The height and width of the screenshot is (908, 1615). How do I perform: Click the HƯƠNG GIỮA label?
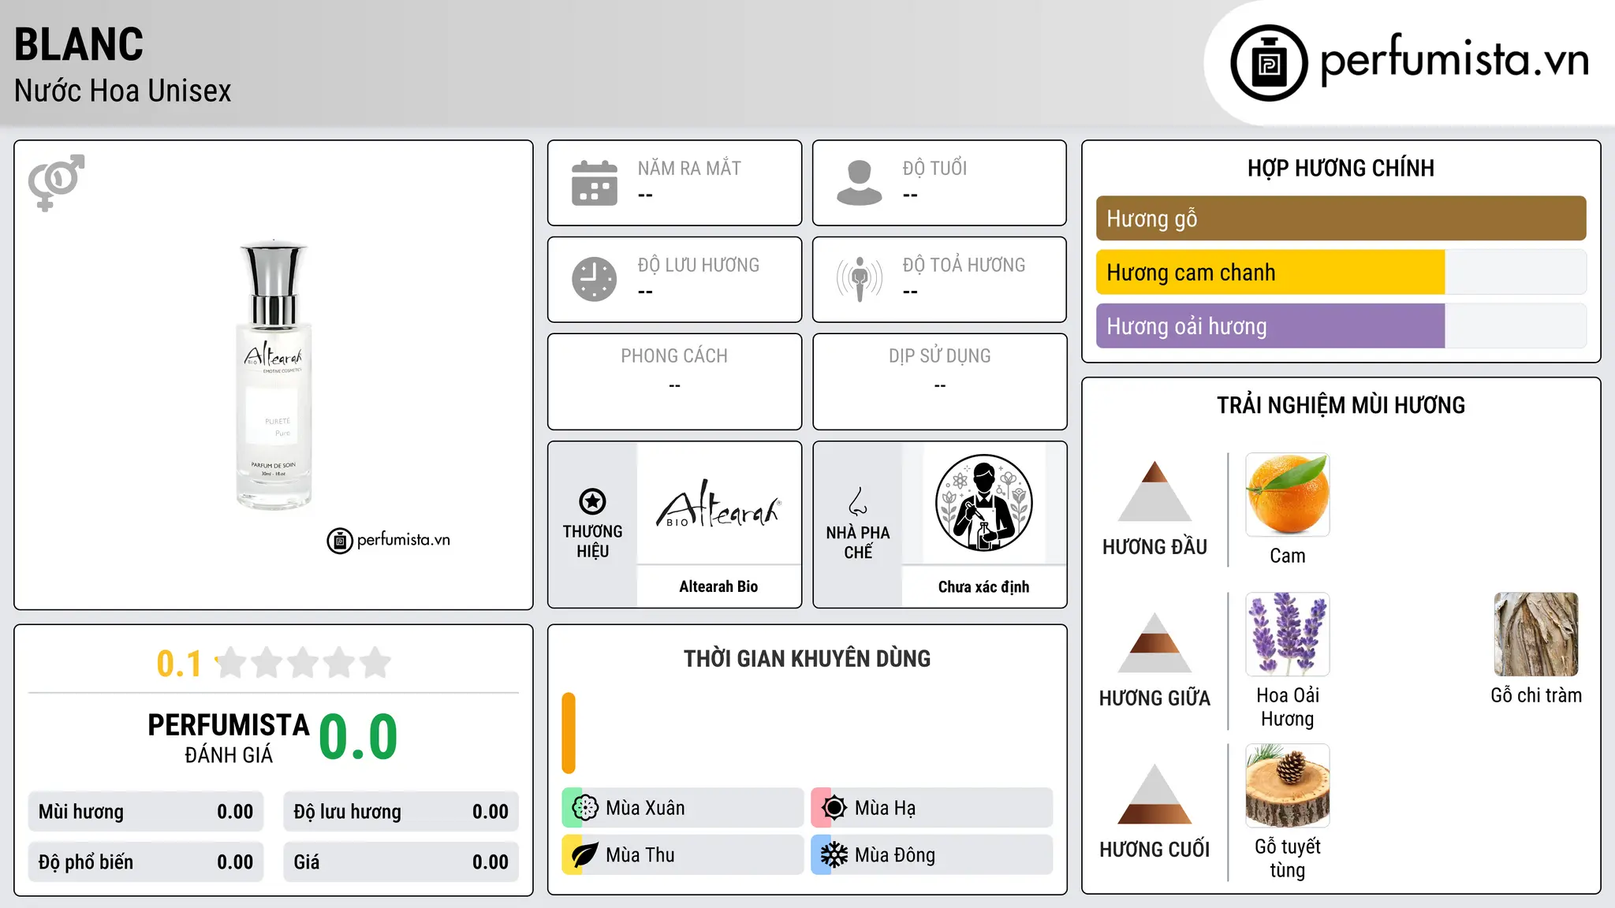[x=1154, y=698]
